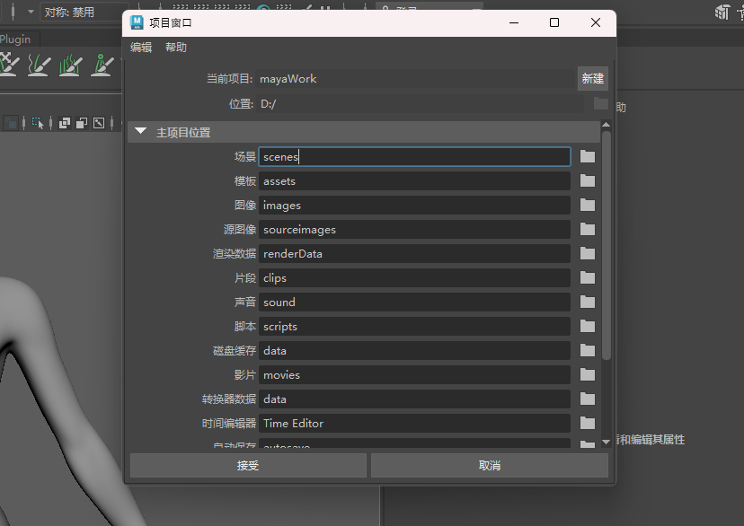Close the 项目窗口 dialog
Image resolution: width=744 pixels, height=526 pixels.
point(596,22)
